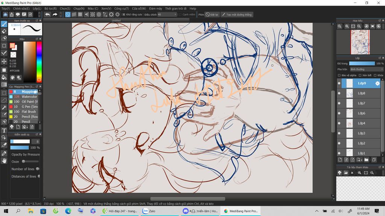385x216 pixels.
Task: Select the Brush tool in the left toolbar
Action: 4,24
